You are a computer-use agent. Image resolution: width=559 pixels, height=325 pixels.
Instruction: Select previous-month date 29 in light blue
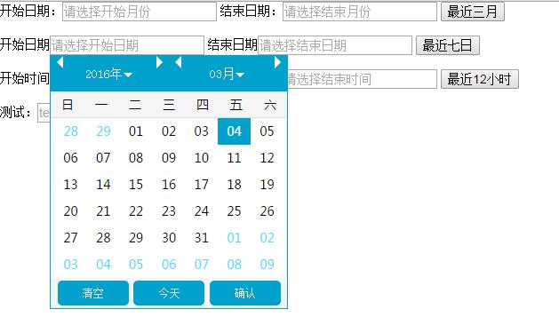tap(103, 131)
